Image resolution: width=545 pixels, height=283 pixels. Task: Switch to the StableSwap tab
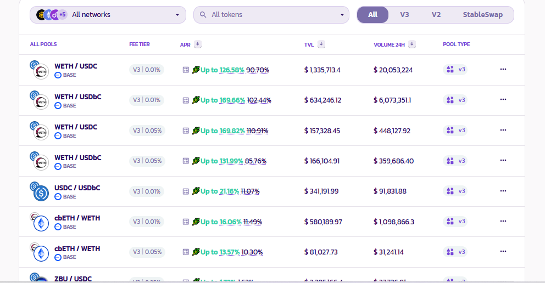[482, 15]
